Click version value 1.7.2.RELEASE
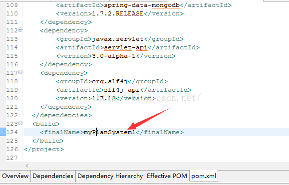Screen dimensions: 289x185 (x=118, y=13)
